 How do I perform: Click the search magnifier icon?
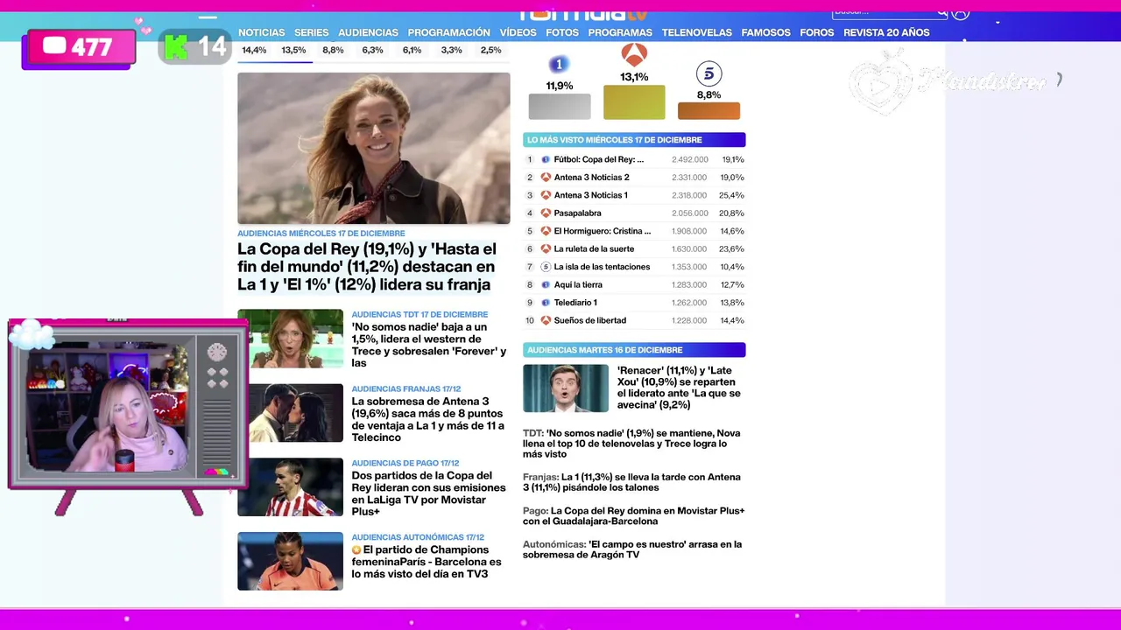point(942,12)
